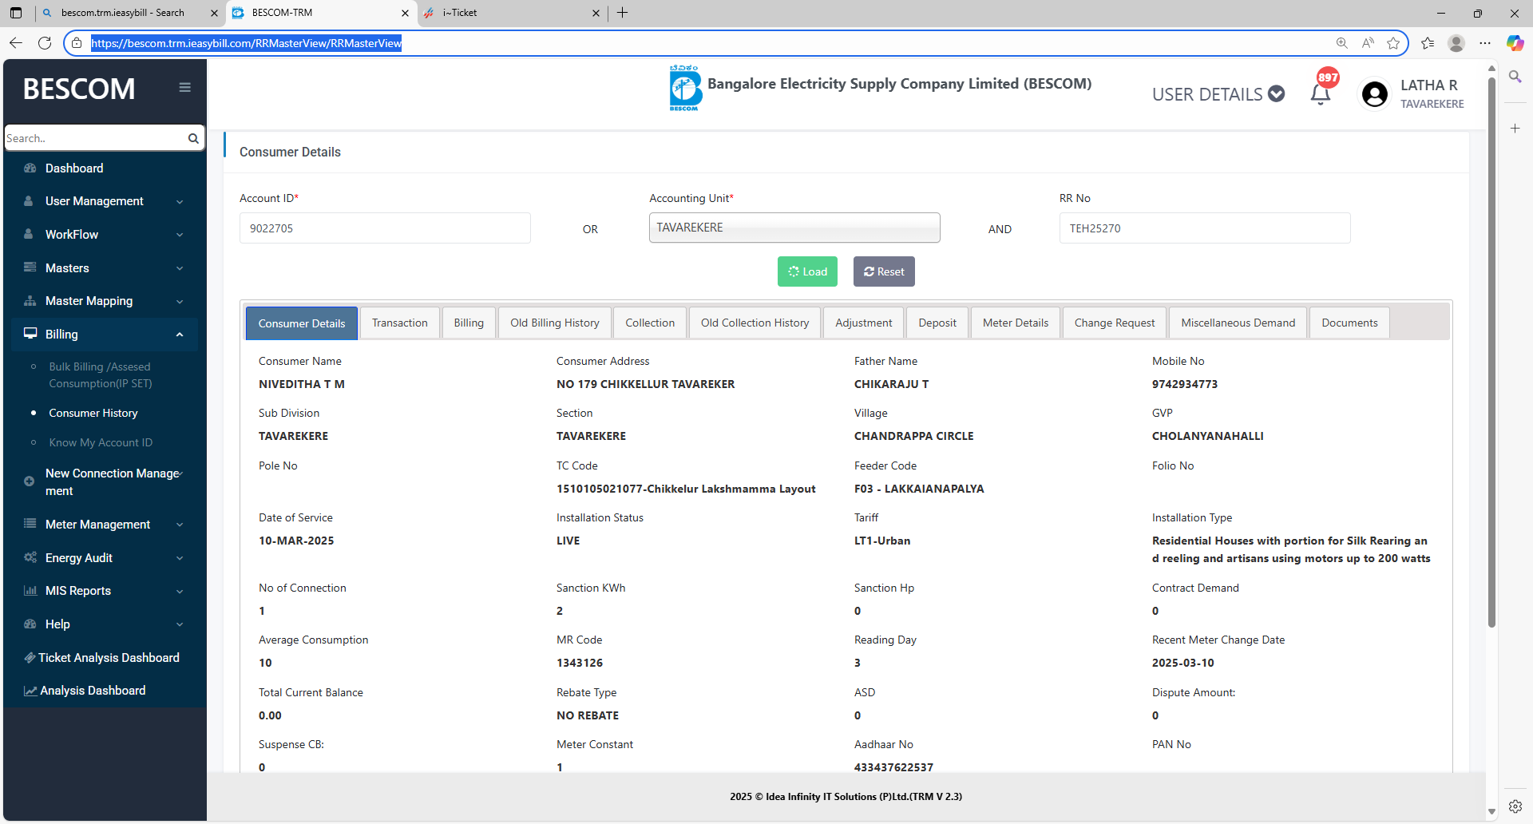
Task: Open new browser tab with plus icon
Action: (x=623, y=13)
